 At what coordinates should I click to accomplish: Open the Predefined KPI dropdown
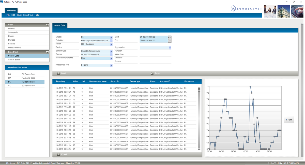pyautogui.click(x=111, y=65)
